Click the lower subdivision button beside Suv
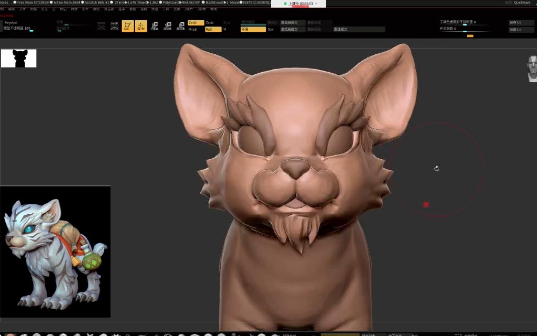 (293, 29)
